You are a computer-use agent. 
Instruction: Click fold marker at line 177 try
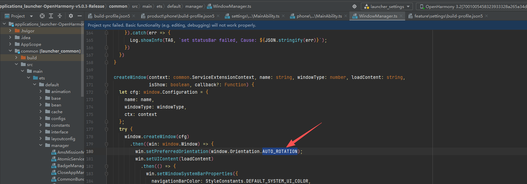coord(106,129)
